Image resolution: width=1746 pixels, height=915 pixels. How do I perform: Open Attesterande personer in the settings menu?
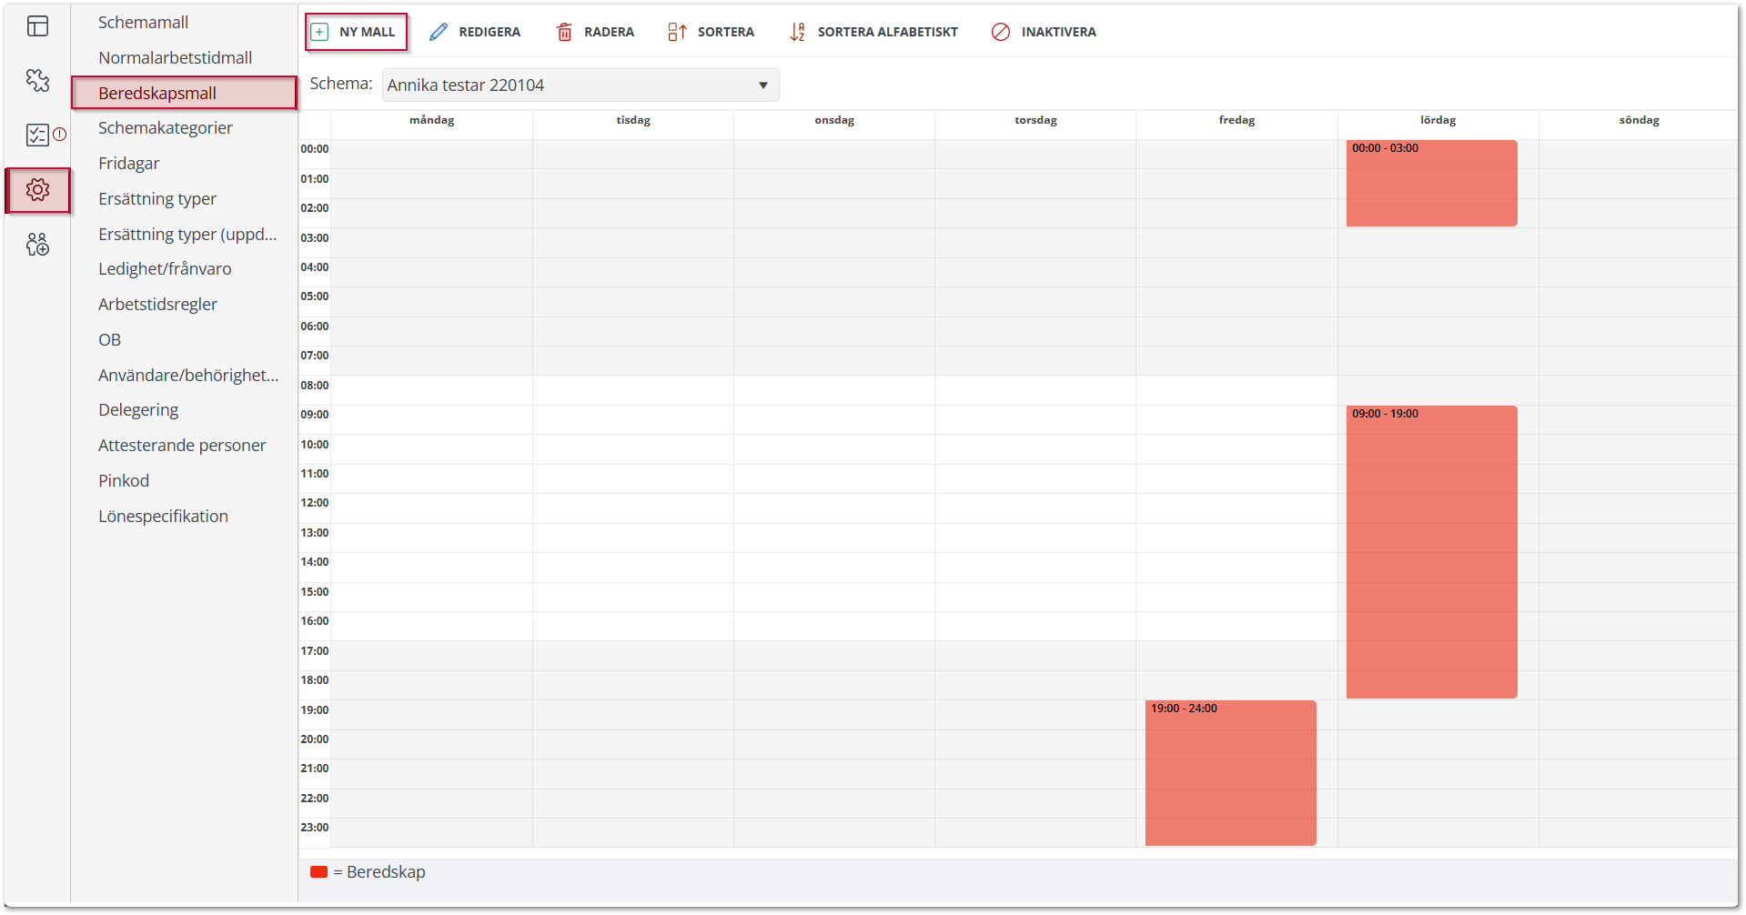[x=182, y=446]
